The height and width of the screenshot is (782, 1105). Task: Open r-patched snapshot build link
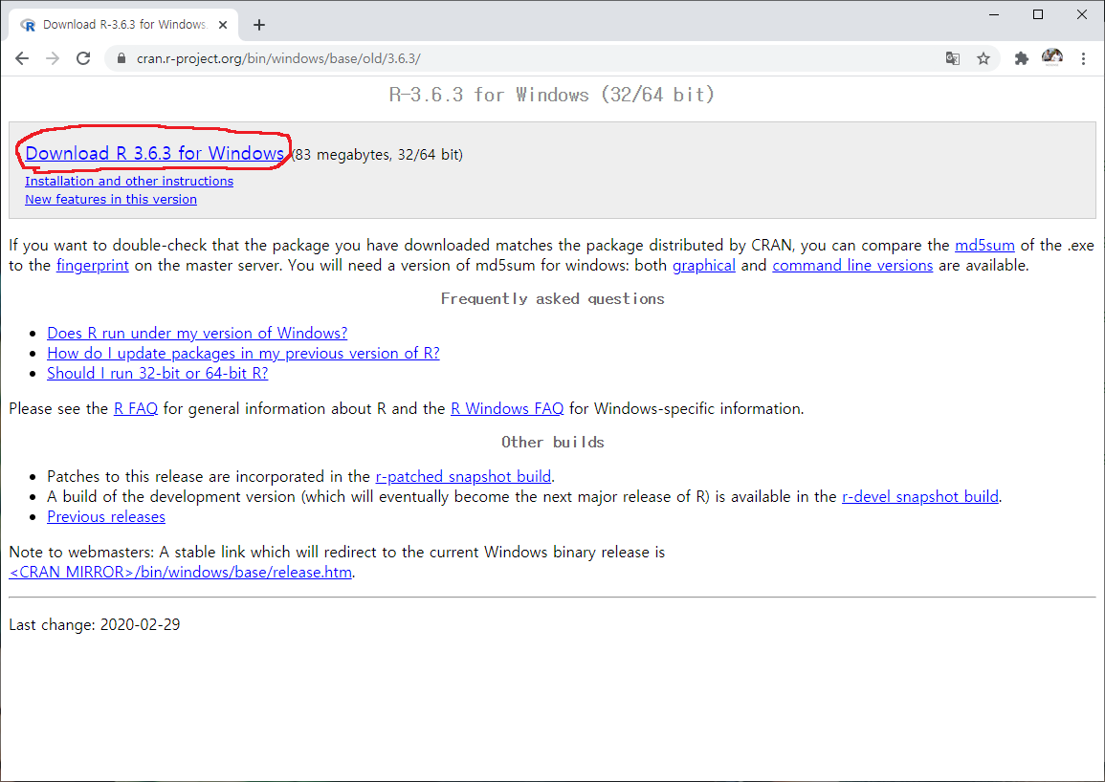(x=463, y=477)
